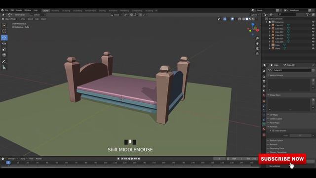Expand Cube.002 tree arrow in outliner
Image resolution: width=316 pixels, height=178 pixels.
(270, 29)
